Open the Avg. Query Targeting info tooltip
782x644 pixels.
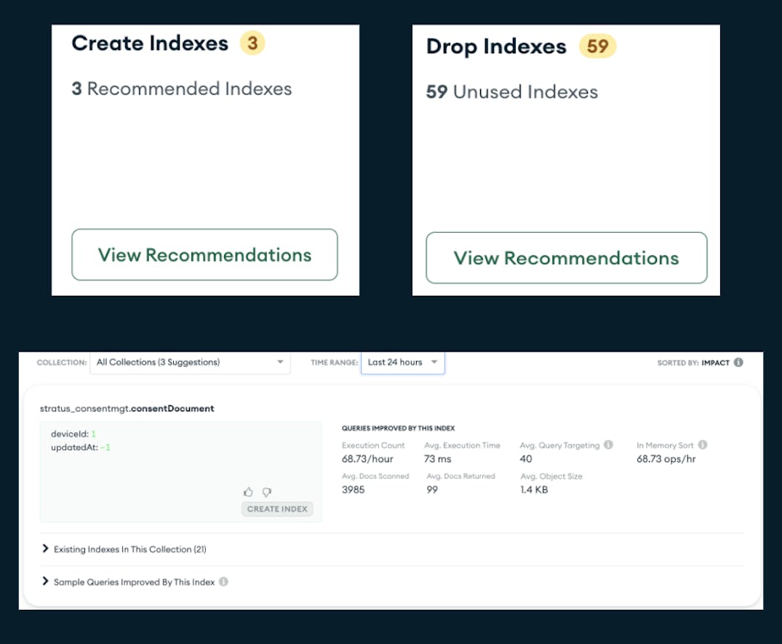pyautogui.click(x=609, y=445)
